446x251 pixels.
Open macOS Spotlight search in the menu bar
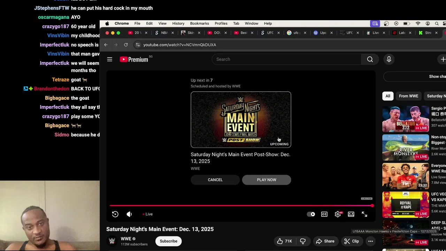[x=437, y=23]
